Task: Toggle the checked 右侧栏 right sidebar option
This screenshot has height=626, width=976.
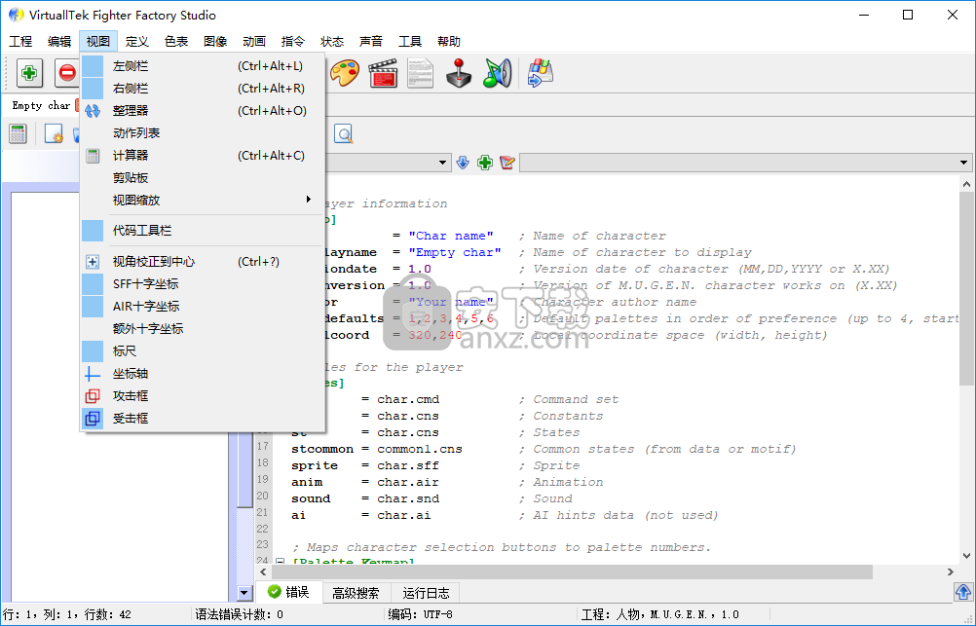Action: [x=203, y=89]
